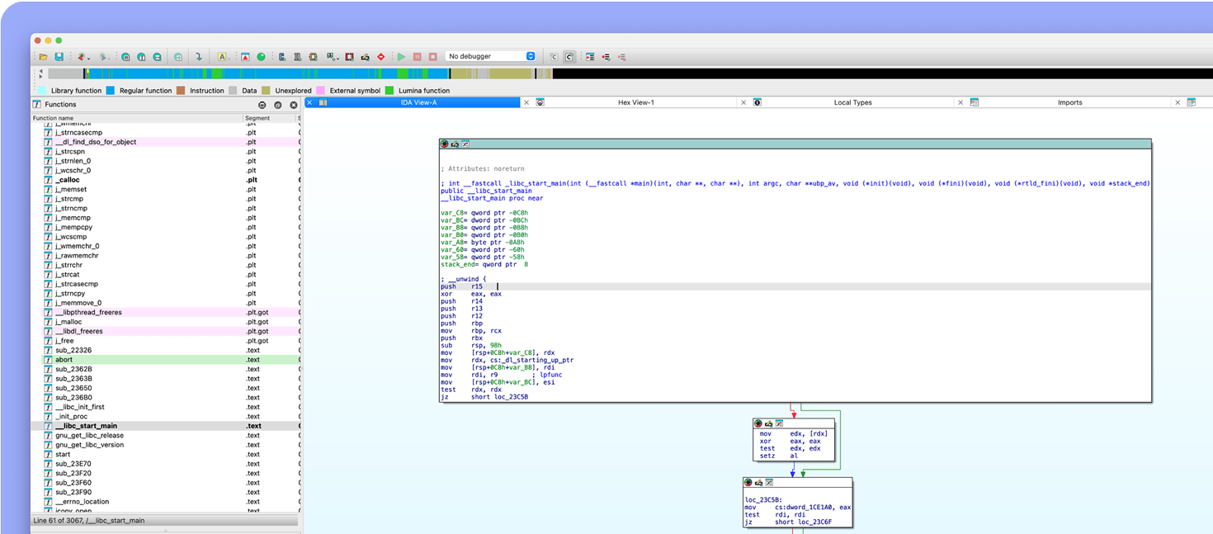The height and width of the screenshot is (534, 1213).
Task: Select '_init_proc' function row
Action: click(166, 417)
